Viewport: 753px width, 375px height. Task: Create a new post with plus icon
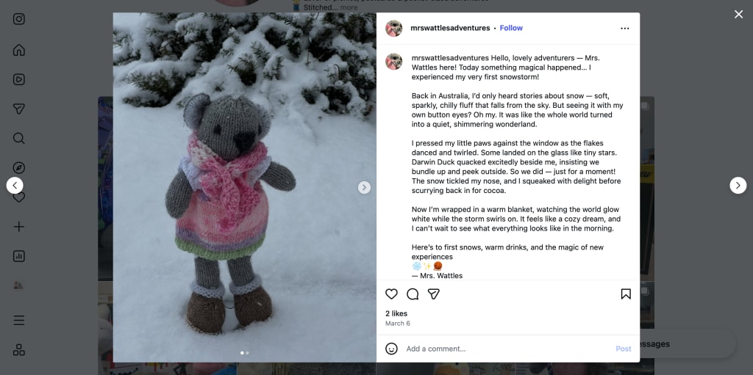(x=18, y=227)
